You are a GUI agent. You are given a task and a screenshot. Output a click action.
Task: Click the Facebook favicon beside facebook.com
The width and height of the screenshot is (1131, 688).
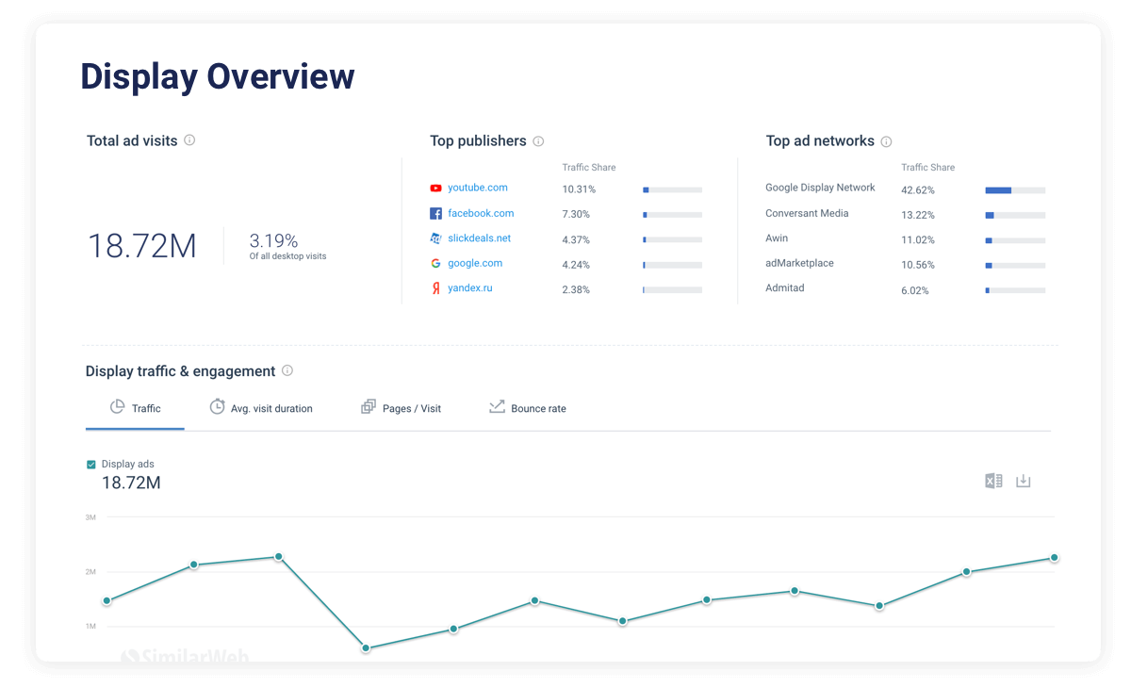click(x=434, y=213)
